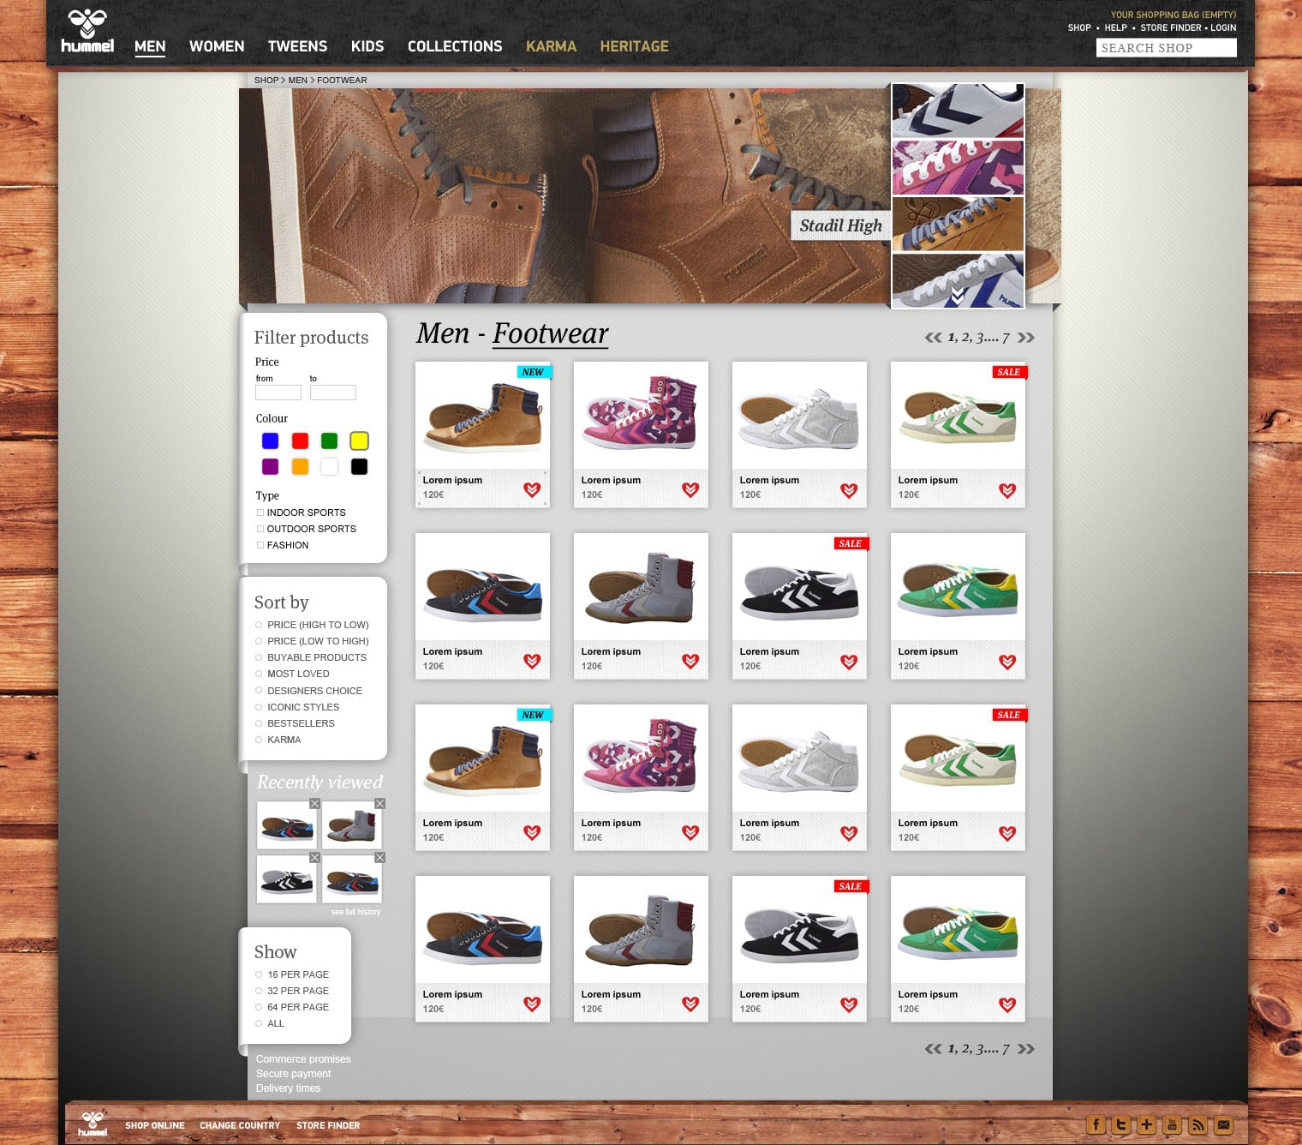Image resolution: width=1302 pixels, height=1145 pixels.
Task: Open the Women navigation menu
Action: point(217,46)
